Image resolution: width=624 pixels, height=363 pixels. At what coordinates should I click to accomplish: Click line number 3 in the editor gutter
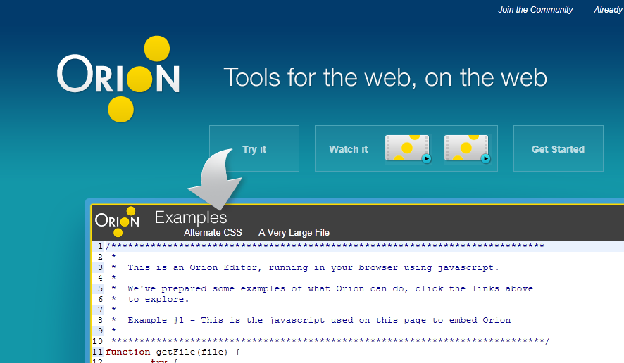pos(100,267)
